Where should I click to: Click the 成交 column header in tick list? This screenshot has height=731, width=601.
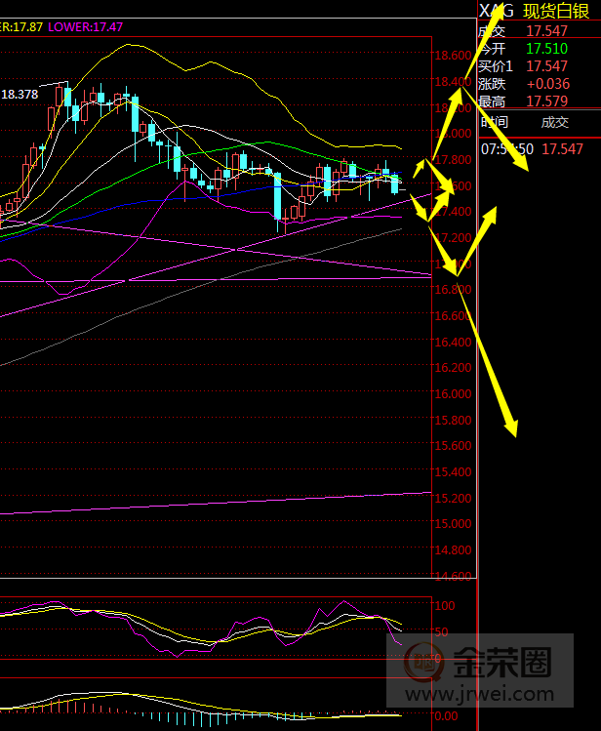point(555,122)
